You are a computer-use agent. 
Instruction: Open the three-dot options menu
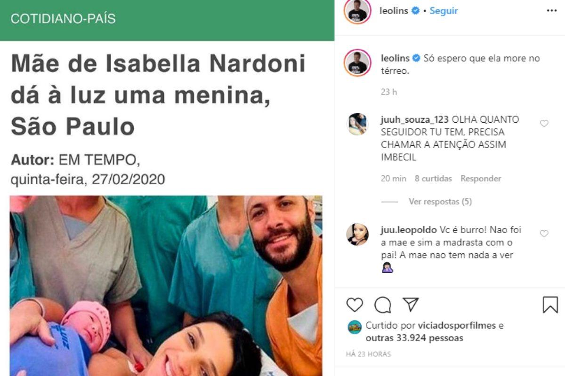coord(551,10)
